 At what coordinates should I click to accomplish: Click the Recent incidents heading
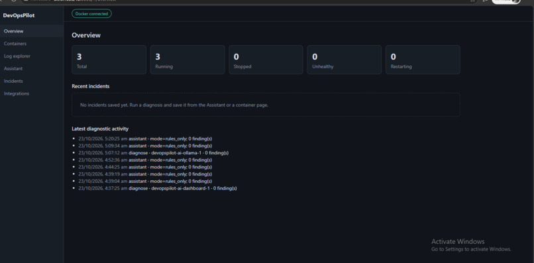(91, 86)
